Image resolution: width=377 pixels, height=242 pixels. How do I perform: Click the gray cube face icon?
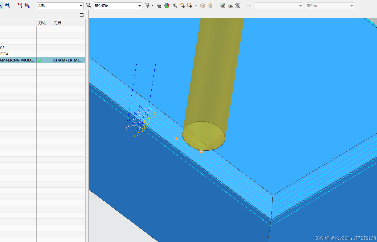[x=203, y=6]
